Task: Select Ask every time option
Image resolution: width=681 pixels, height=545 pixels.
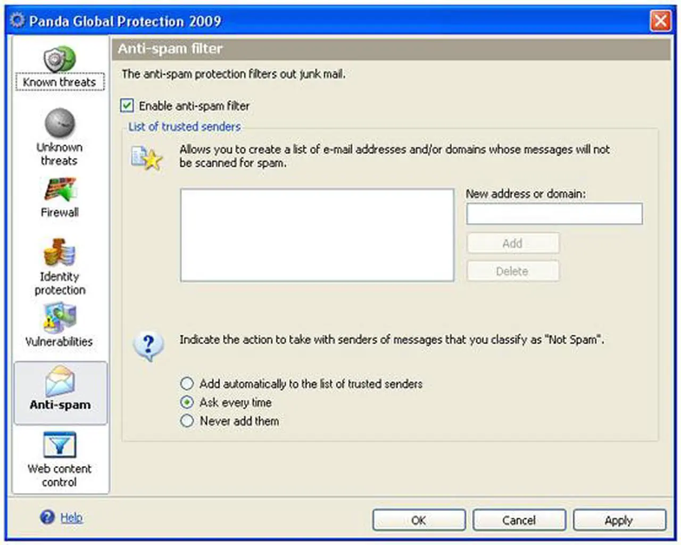Action: pos(187,402)
